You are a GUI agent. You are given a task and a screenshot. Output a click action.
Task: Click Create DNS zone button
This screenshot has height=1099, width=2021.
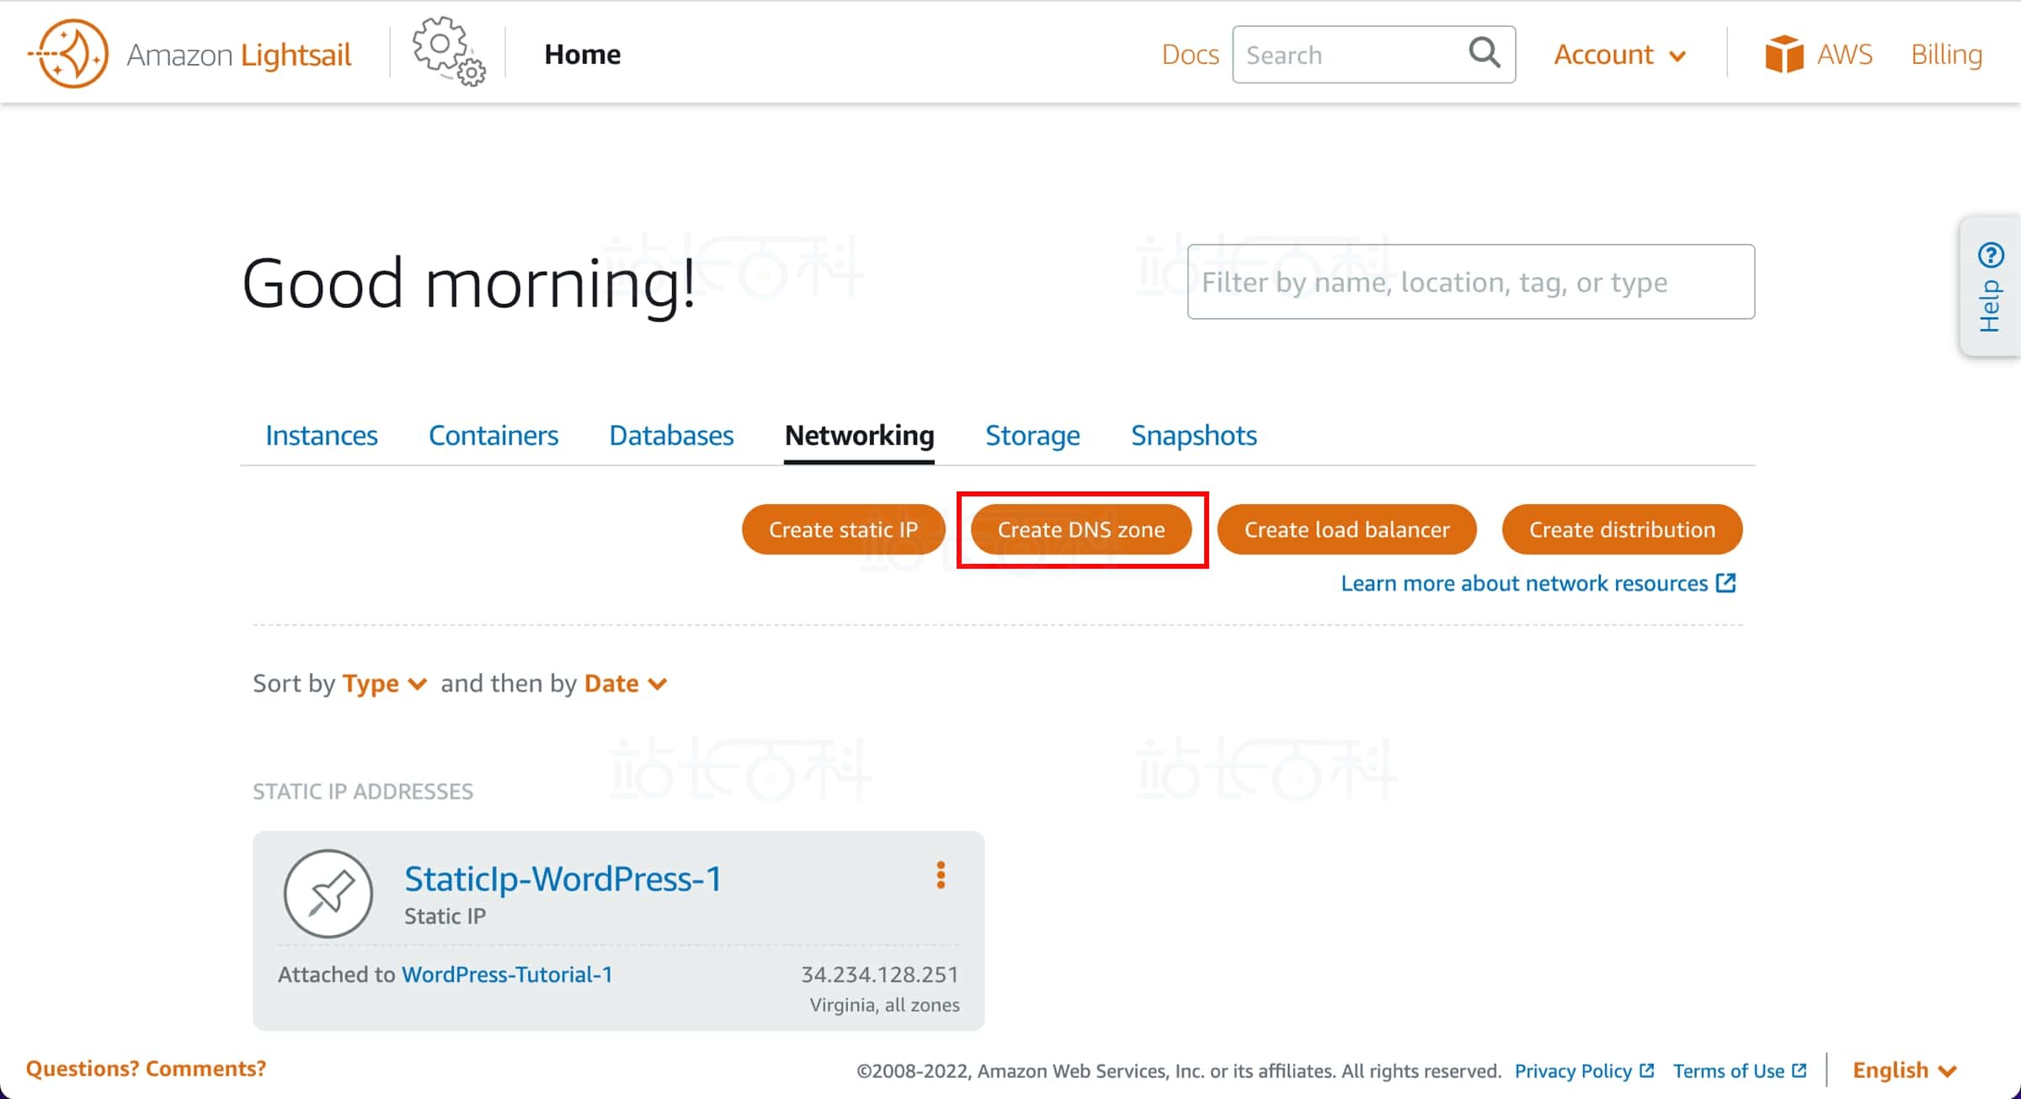pyautogui.click(x=1081, y=529)
